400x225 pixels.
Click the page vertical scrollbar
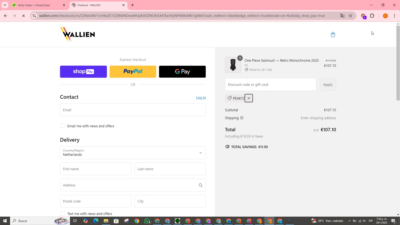(x=398, y=63)
